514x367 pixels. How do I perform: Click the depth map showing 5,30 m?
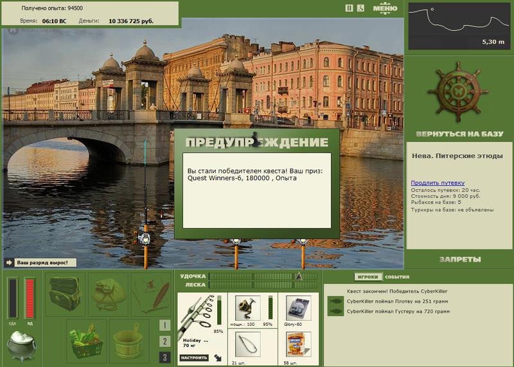(x=459, y=26)
